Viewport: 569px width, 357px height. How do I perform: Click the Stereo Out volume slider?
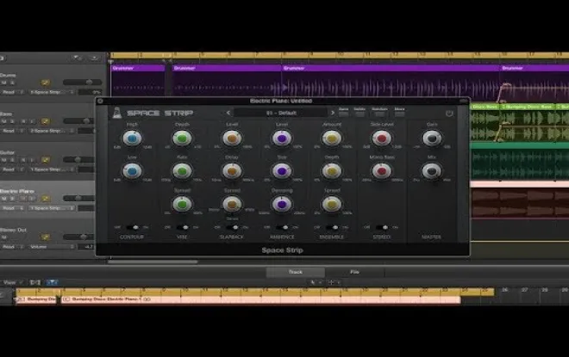click(x=79, y=237)
